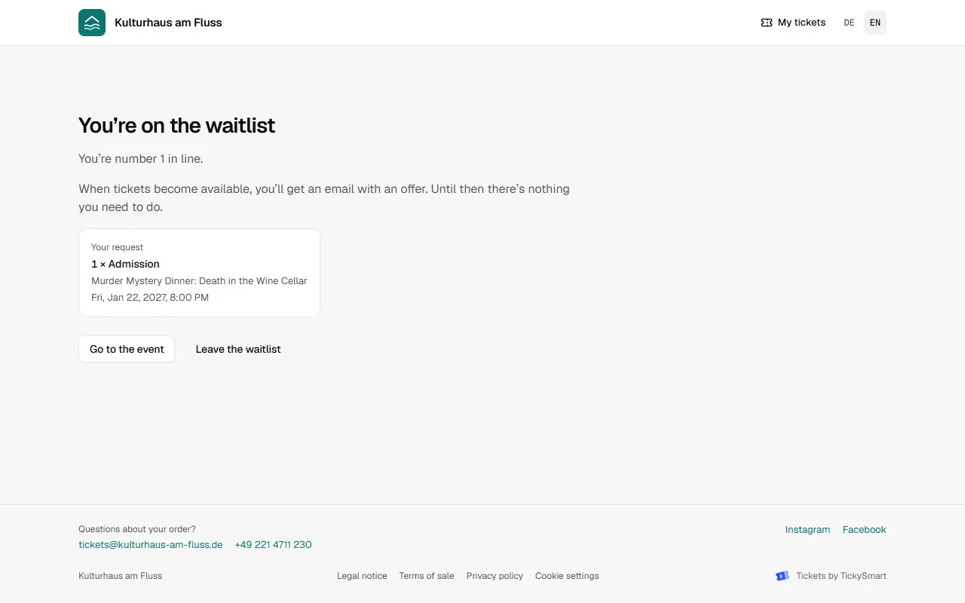The width and height of the screenshot is (965, 603).
Task: Email tickets@kulturhaus-am-fluss.de
Action: [151, 544]
